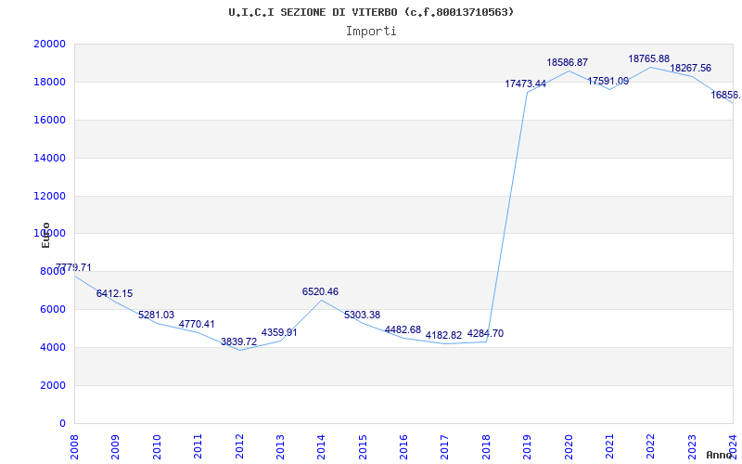Click the 5281.03 data label
Image resolution: width=742 pixels, height=464 pixels.
point(156,315)
